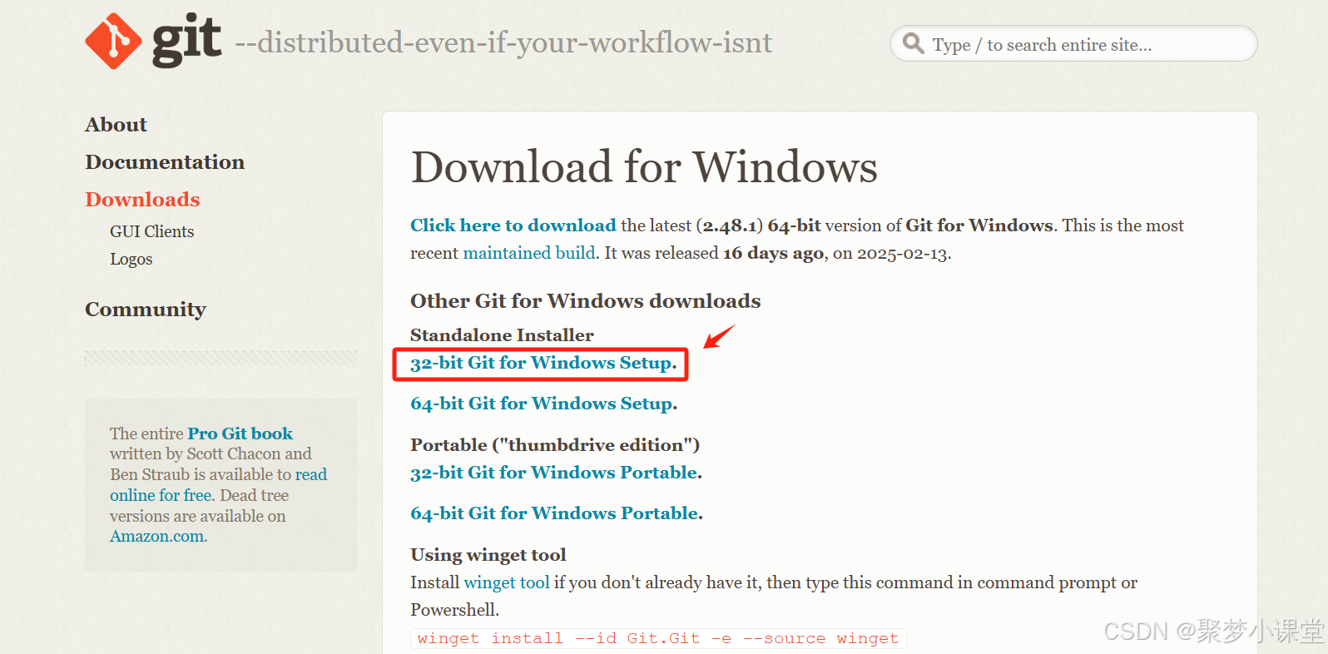Focus the site search input field
The width and height of the screenshot is (1328, 654).
tap(1073, 44)
